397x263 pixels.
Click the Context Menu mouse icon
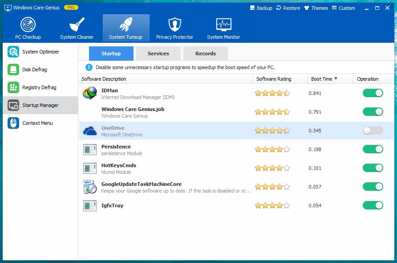13,123
